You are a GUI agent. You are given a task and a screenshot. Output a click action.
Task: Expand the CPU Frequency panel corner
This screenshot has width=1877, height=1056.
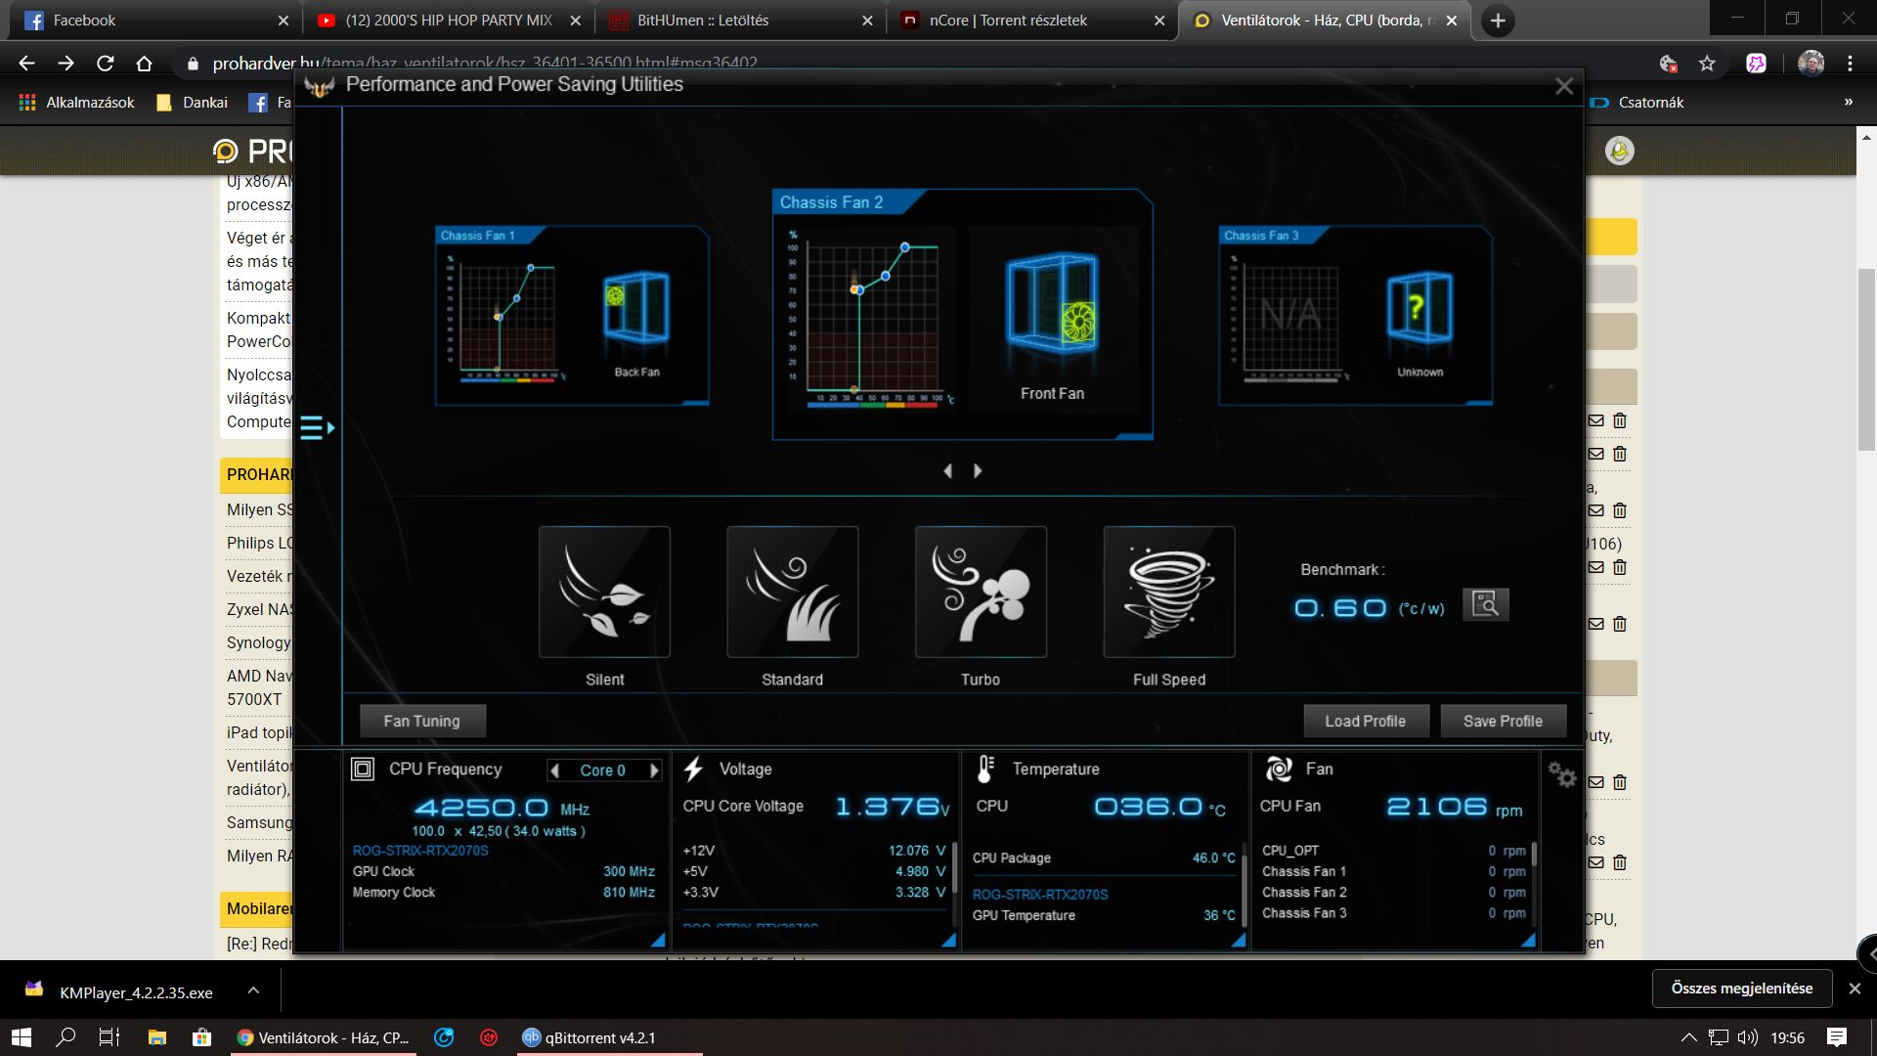(658, 940)
